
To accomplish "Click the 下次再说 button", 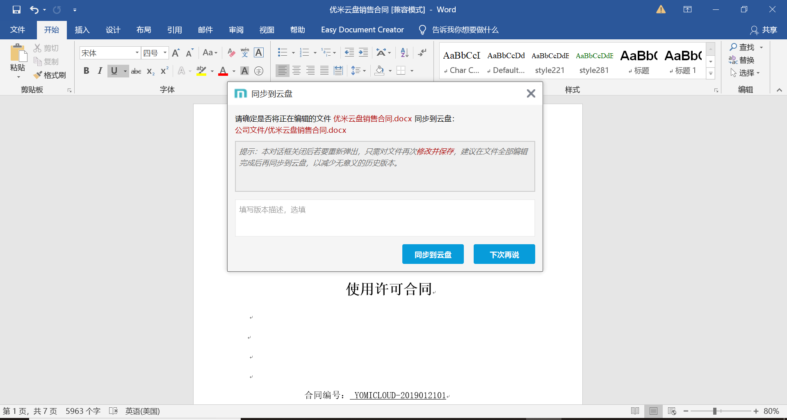I will (x=504, y=254).
